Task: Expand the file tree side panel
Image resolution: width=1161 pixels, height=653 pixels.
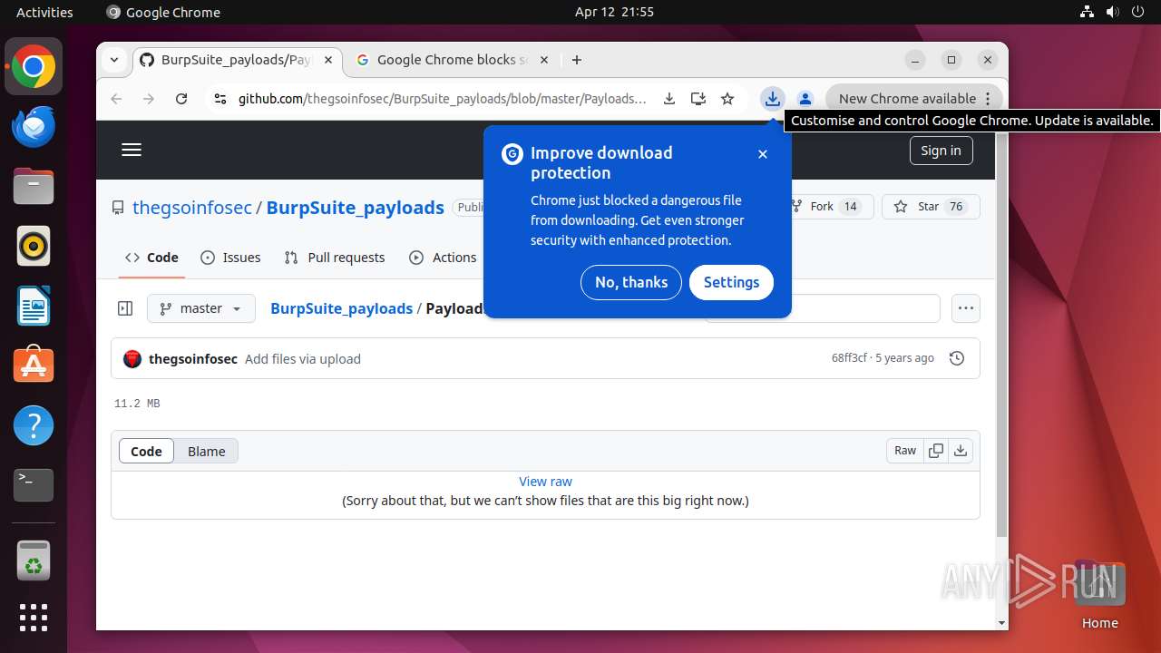Action: 125,308
